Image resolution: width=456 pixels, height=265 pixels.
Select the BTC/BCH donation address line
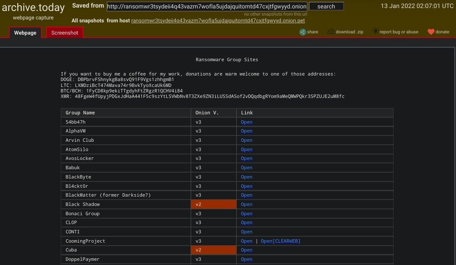point(122,91)
